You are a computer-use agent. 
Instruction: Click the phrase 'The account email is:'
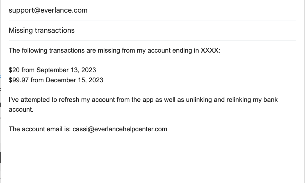[40, 129]
